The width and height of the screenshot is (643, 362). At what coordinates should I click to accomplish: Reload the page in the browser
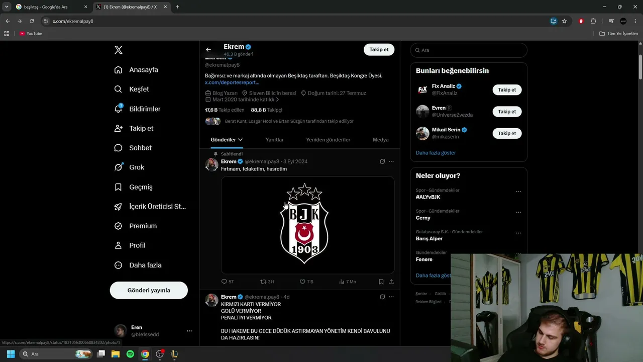pos(32,21)
